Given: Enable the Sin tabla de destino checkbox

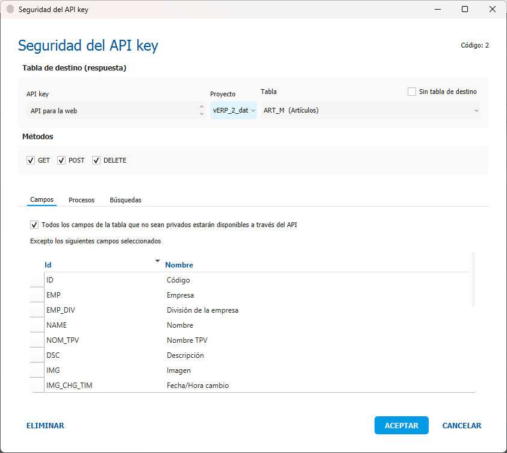Looking at the screenshot, I should coord(412,92).
